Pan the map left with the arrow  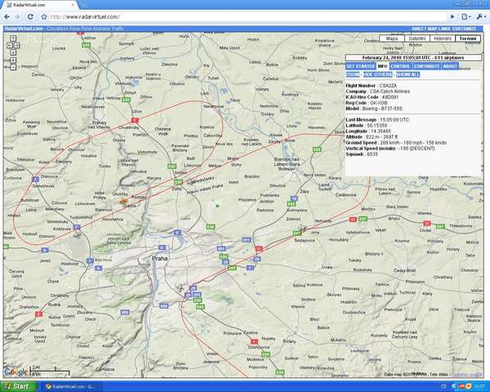pyautogui.click(x=10, y=46)
